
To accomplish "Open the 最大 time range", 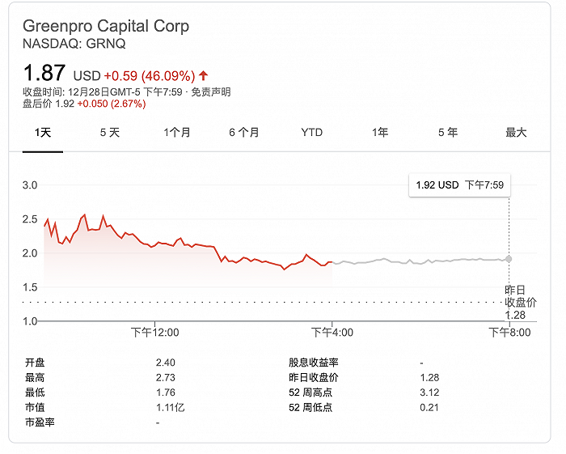I will tap(516, 132).
